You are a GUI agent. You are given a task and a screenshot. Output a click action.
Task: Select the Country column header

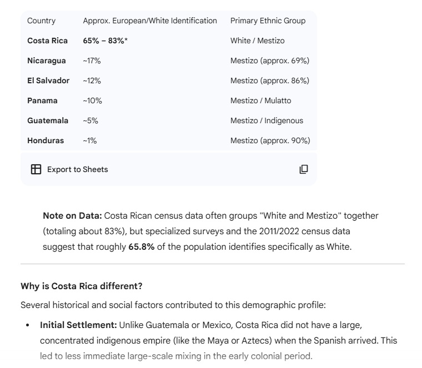[41, 21]
